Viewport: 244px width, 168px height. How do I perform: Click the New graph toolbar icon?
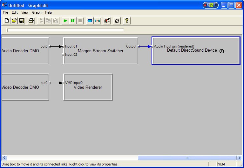(x=7, y=21)
